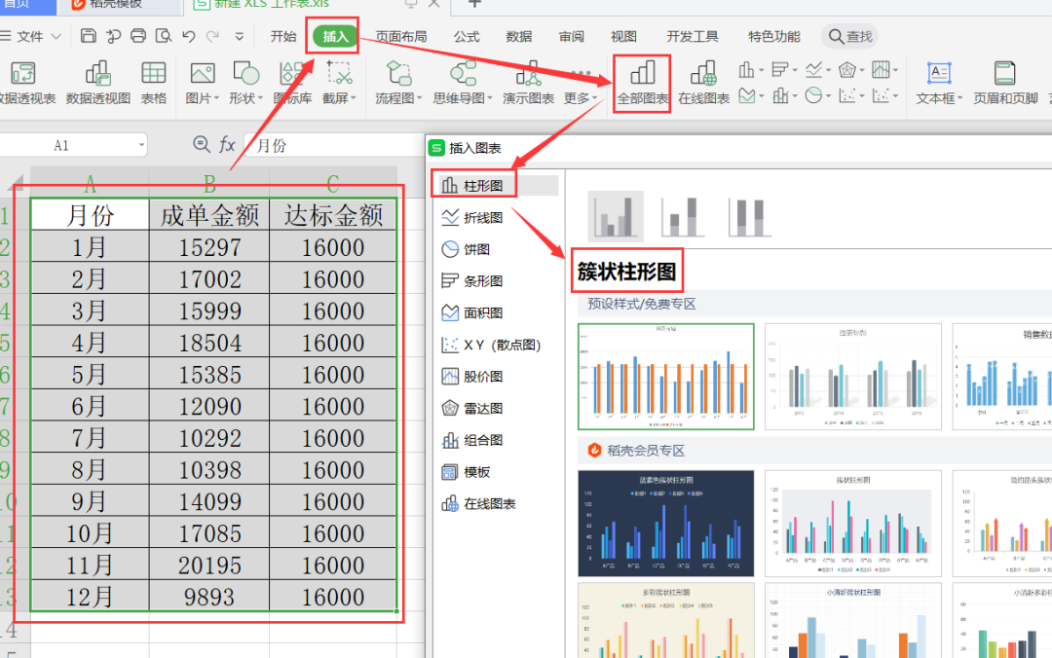Expand the 文件 menu chevron
The height and width of the screenshot is (658, 1052).
pyautogui.click(x=56, y=36)
